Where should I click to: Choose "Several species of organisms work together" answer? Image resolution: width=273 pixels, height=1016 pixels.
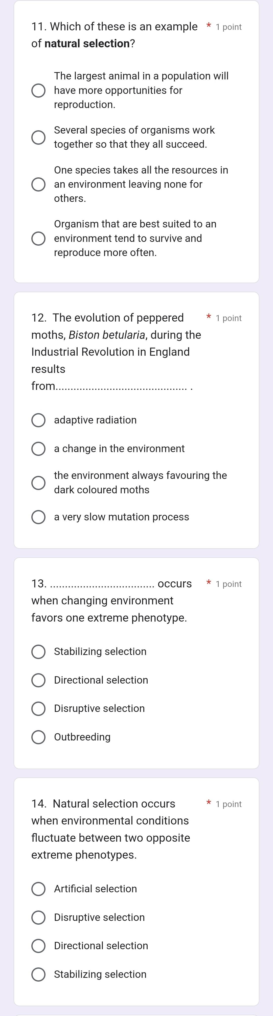click(39, 137)
